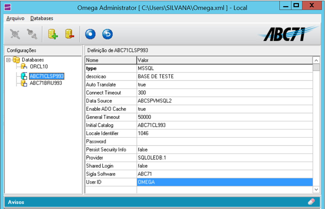The image size is (326, 209).
Task: Click the Connect Timeout value 300
Action: pyautogui.click(x=225, y=92)
